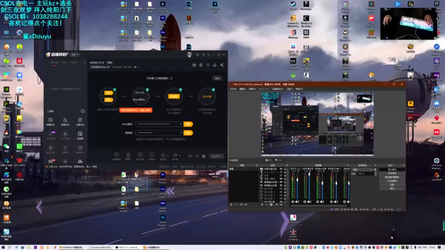445x250 pixels.
Task: Click the mixer panel header dock icon in OBS
Action: pyautogui.click(x=348, y=165)
